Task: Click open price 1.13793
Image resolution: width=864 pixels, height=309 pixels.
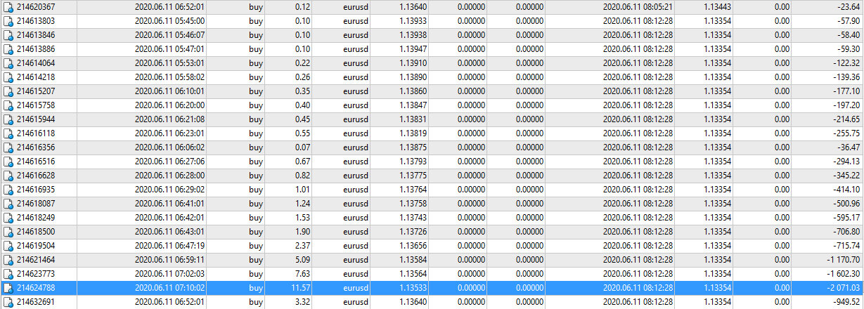Action: (411, 162)
